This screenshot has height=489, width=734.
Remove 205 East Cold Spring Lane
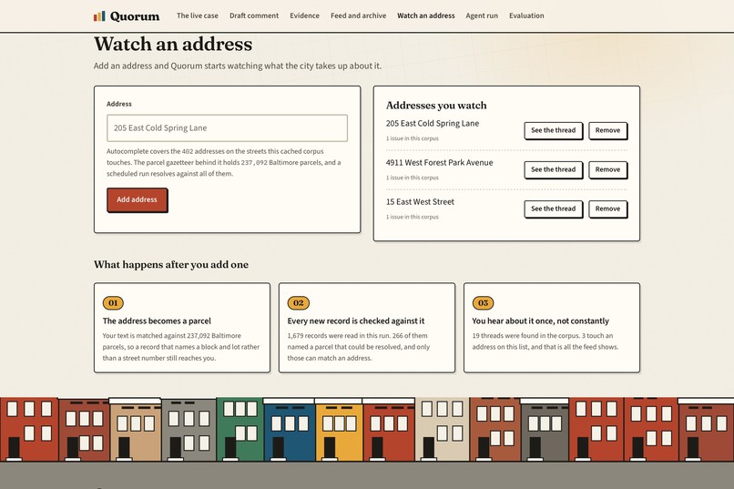pos(607,130)
